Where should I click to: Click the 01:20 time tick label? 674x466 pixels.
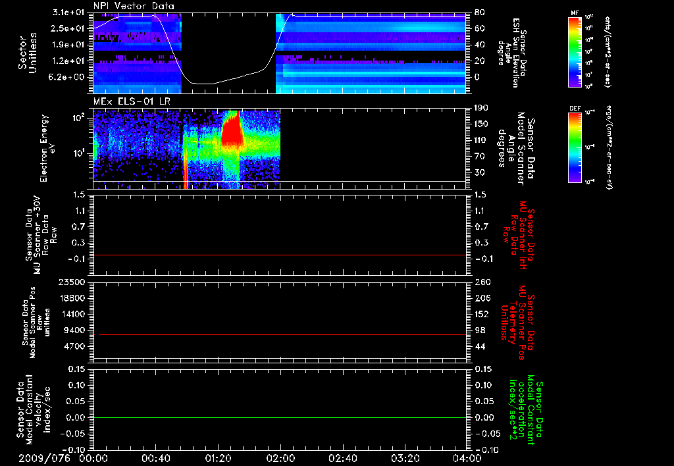pos(218,458)
